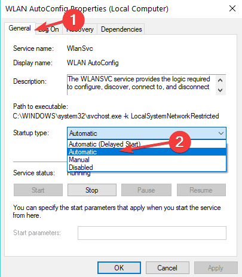The image size is (242, 277).
Task: Collapse the Startup type dropdown arrow
Action: [221, 133]
